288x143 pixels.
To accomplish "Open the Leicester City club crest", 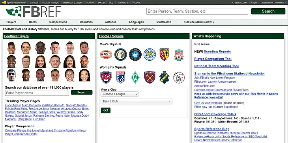I will point(150,54).
